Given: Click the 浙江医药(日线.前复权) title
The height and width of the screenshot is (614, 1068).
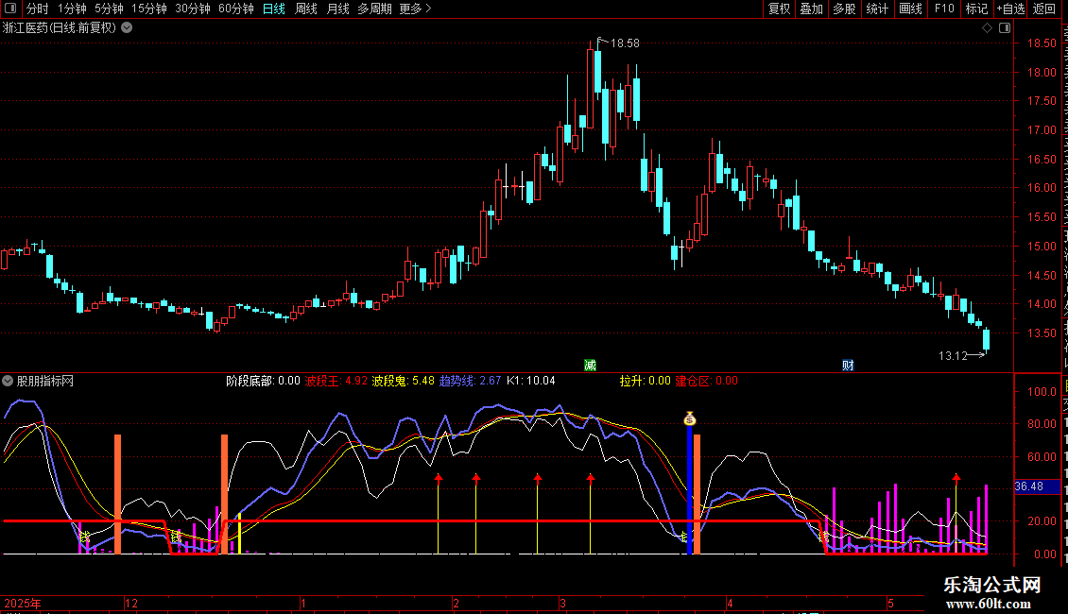Looking at the screenshot, I should click(60, 28).
